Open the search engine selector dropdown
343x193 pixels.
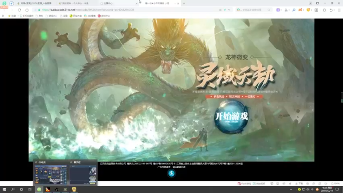pyautogui.click(x=238, y=10)
